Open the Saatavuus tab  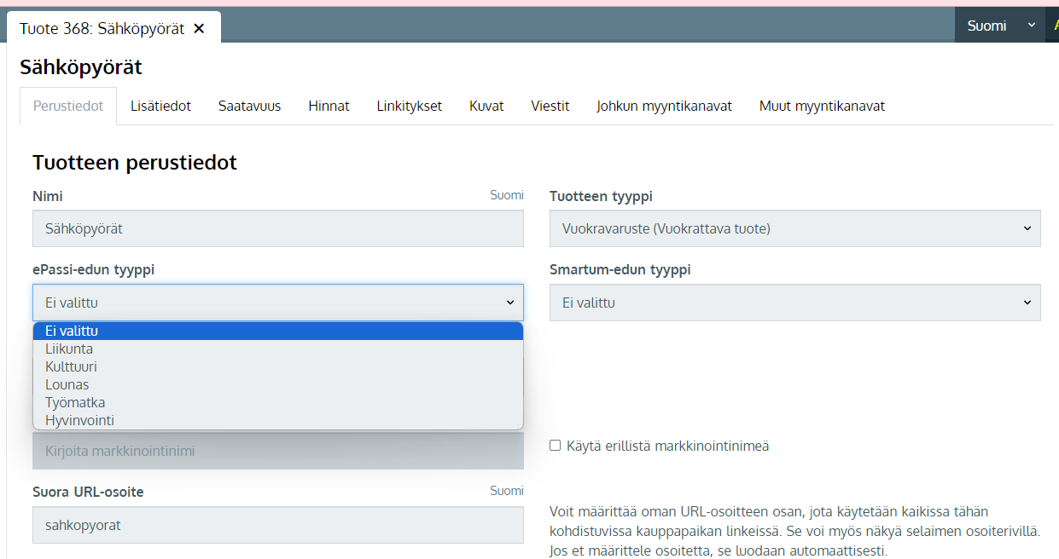[x=249, y=107]
